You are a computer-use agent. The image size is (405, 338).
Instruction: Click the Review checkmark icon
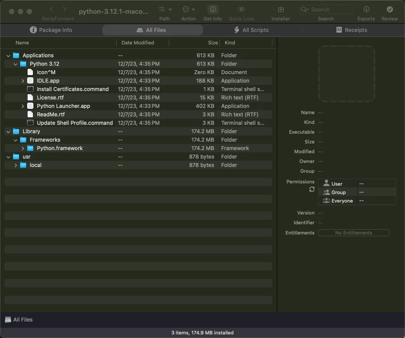pyautogui.click(x=390, y=9)
